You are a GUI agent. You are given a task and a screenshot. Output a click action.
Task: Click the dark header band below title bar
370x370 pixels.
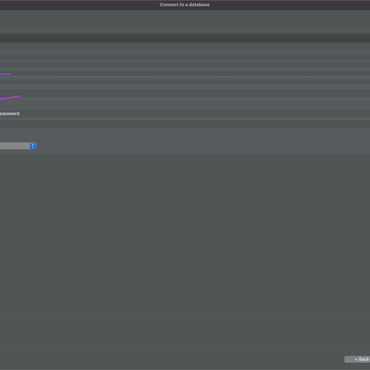[x=185, y=38]
